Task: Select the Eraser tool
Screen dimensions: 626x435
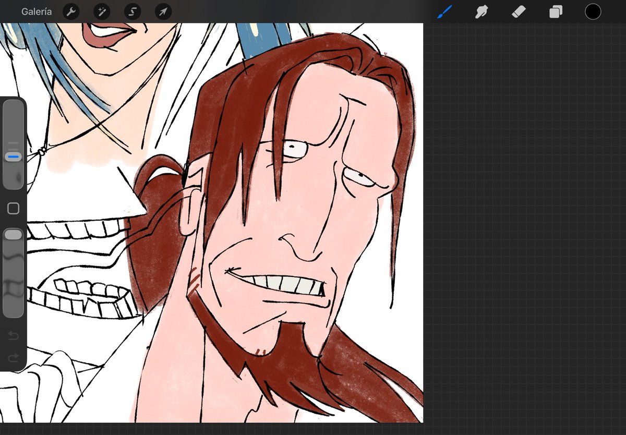Action: pos(519,11)
